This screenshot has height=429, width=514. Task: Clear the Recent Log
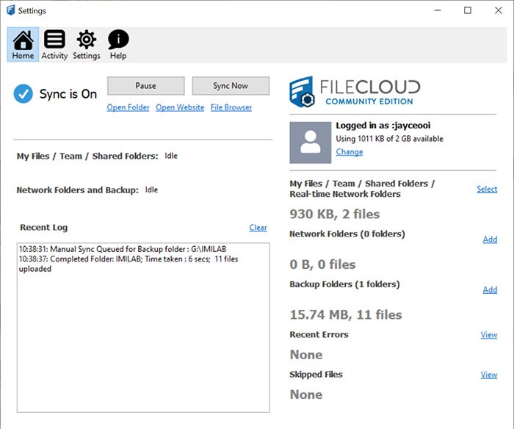[x=258, y=228]
